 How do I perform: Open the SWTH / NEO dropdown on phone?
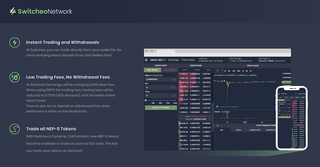(x=284, y=94)
